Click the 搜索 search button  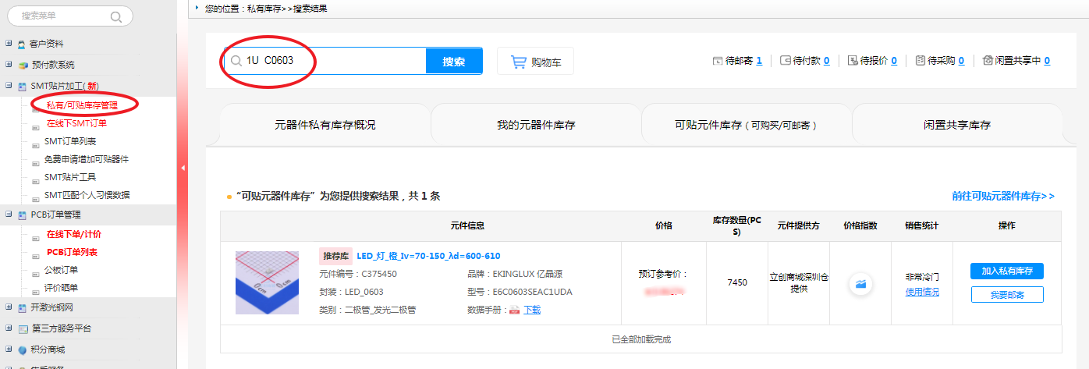[x=453, y=62]
